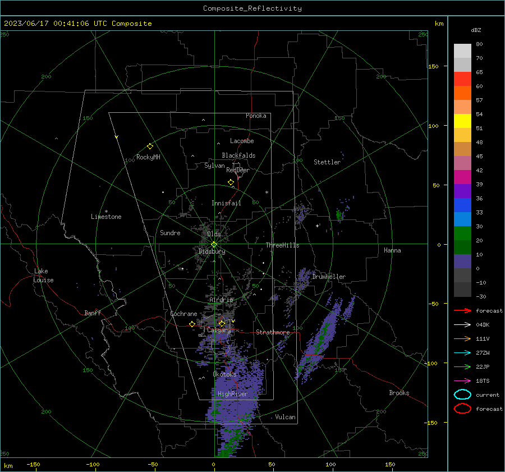Click the ThreeHills city label
Viewport: 505px width, 472px height.
click(282, 245)
